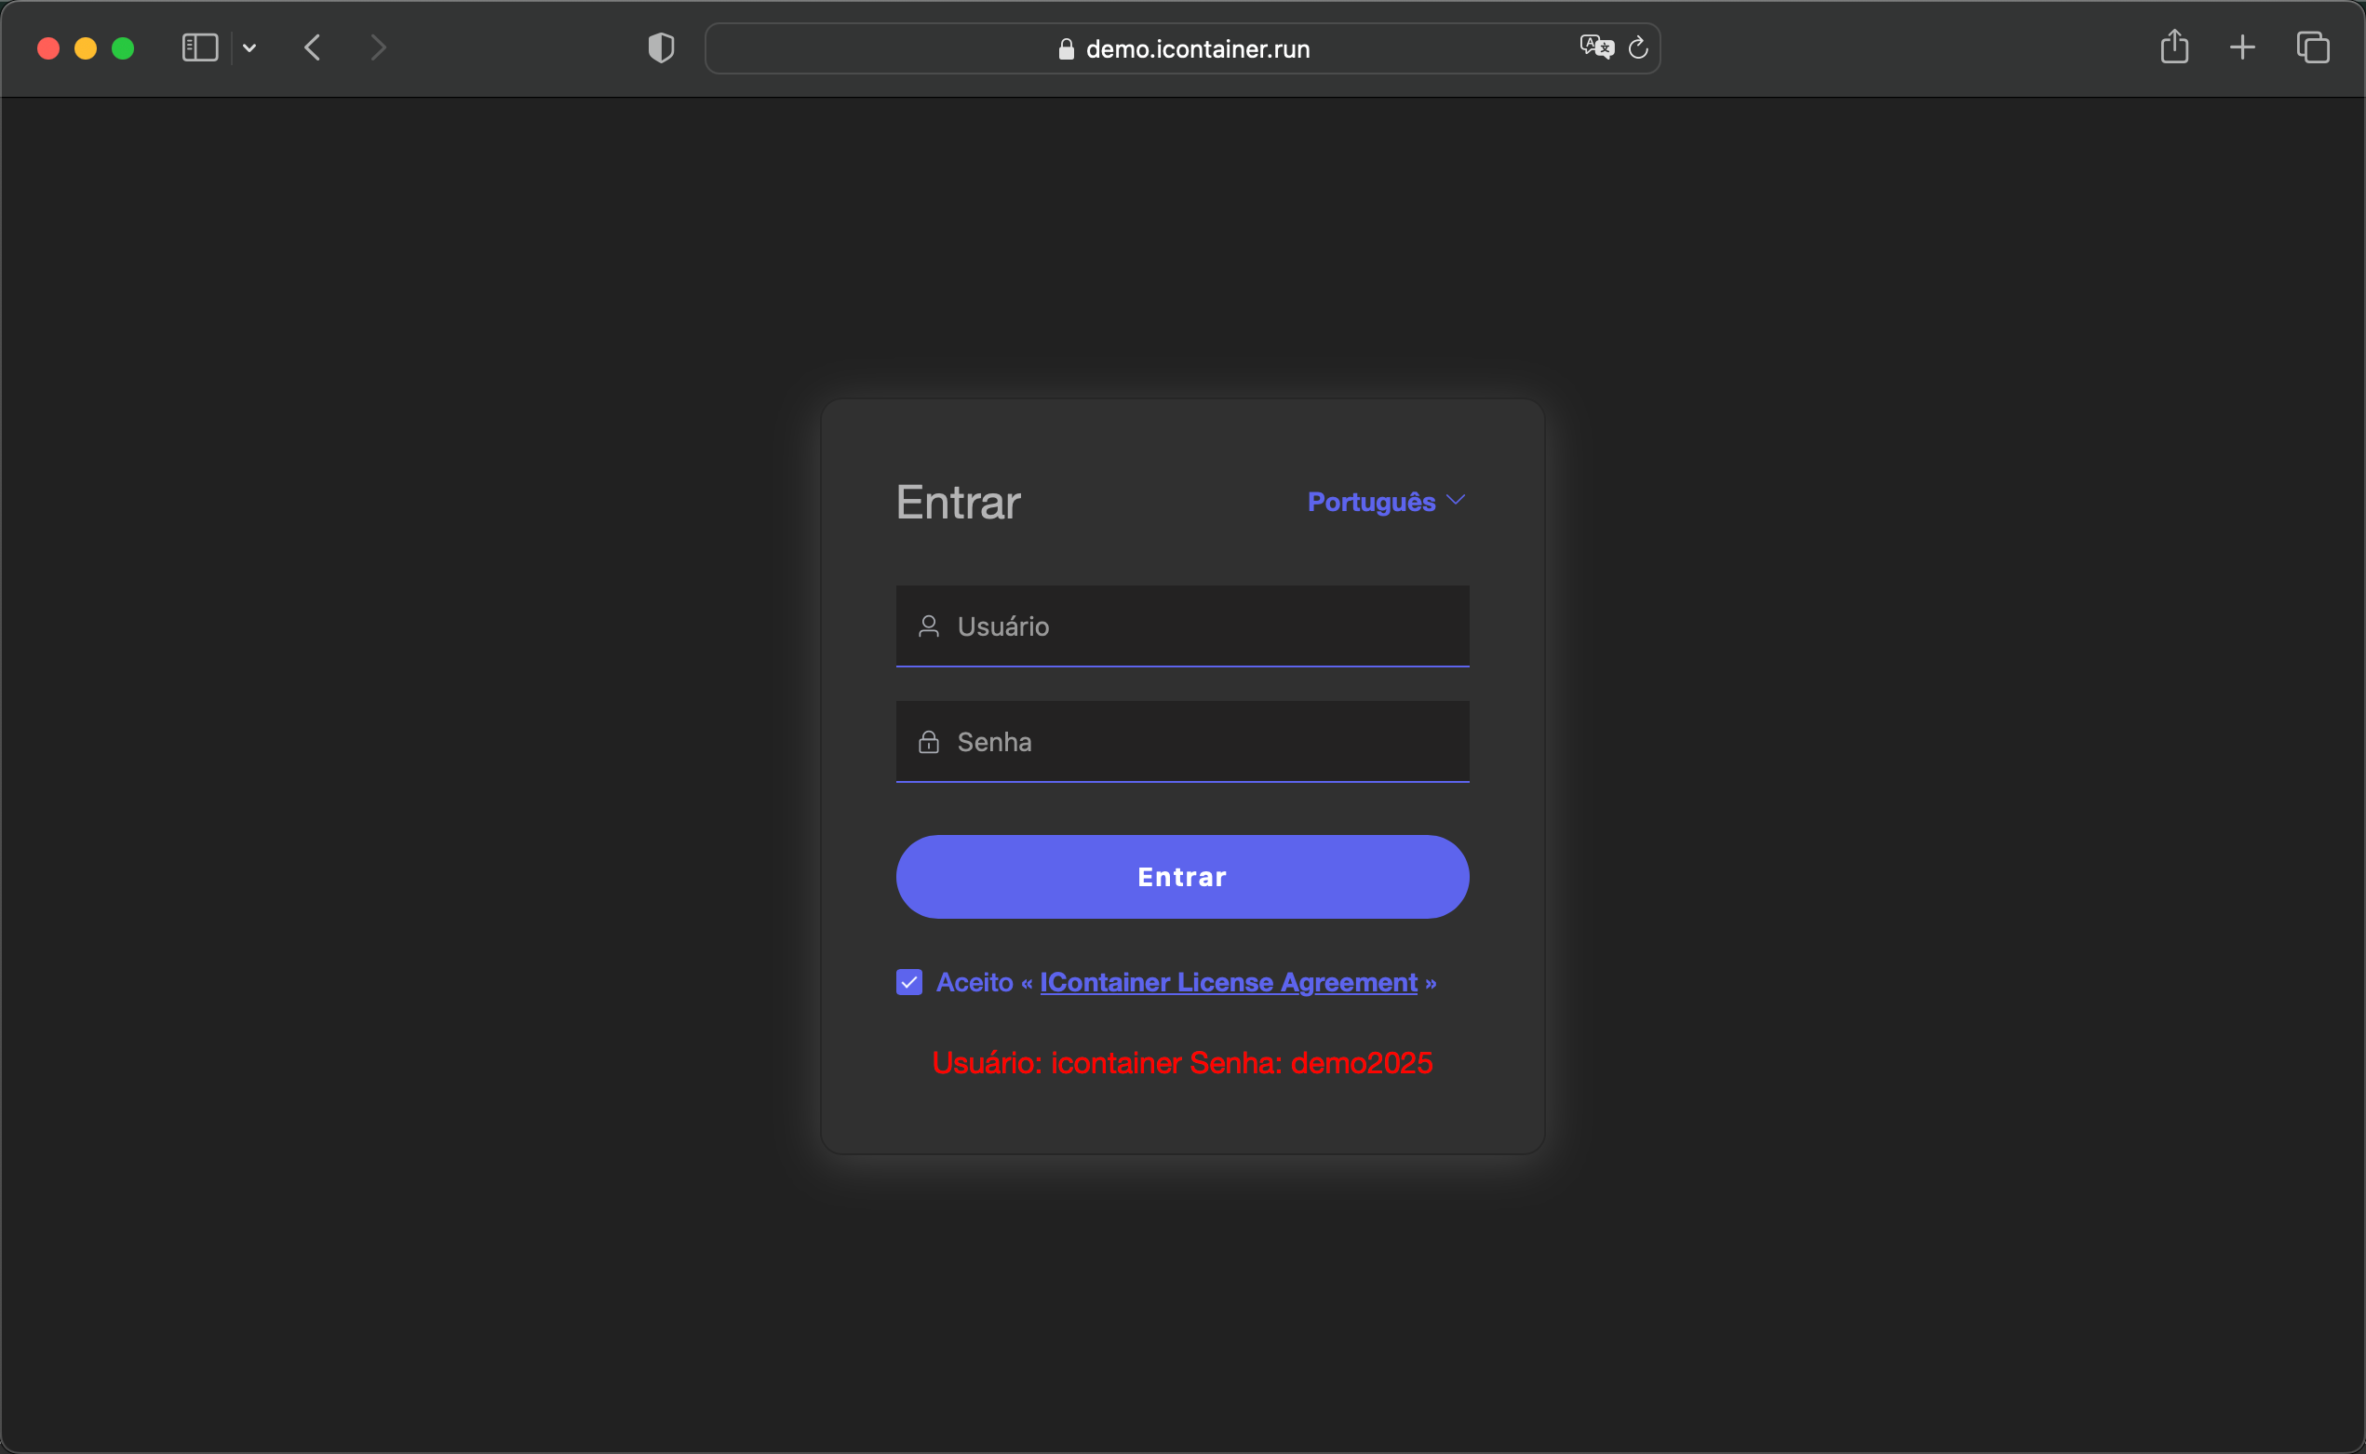Open the IContainer License Agreement link

pyautogui.click(x=1229, y=982)
